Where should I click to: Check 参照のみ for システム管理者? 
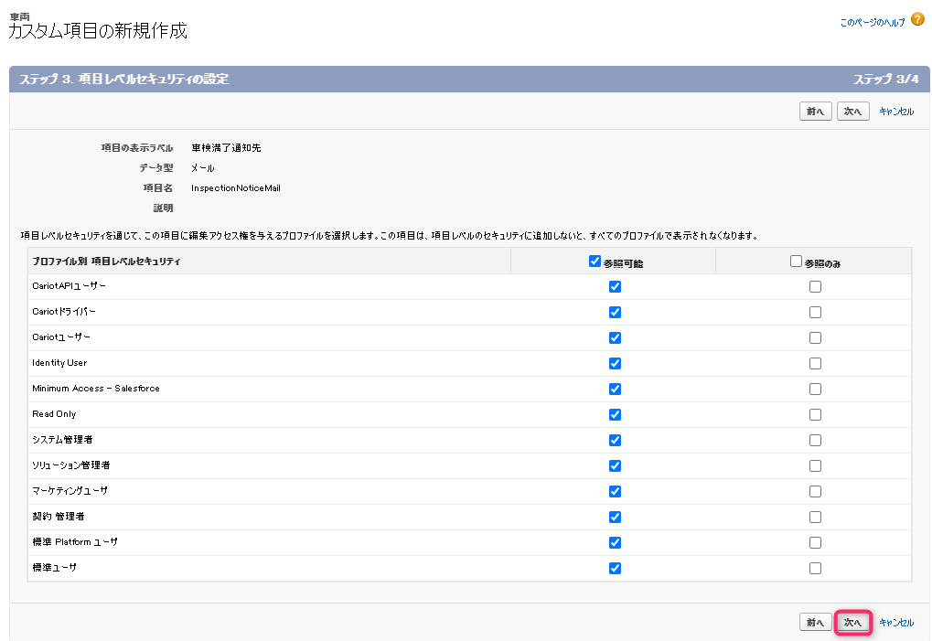(x=815, y=440)
